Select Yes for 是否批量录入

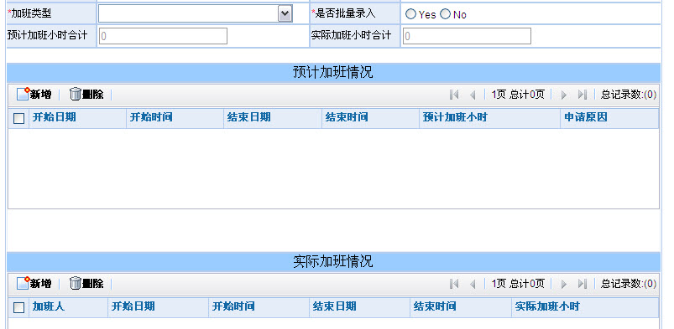(x=411, y=14)
